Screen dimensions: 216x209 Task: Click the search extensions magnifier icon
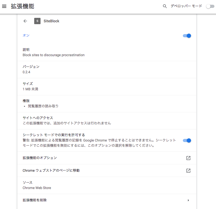pos(165,6)
